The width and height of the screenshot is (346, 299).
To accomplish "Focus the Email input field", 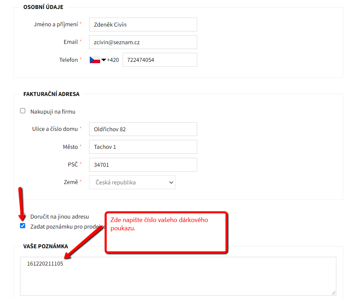I will [x=143, y=42].
